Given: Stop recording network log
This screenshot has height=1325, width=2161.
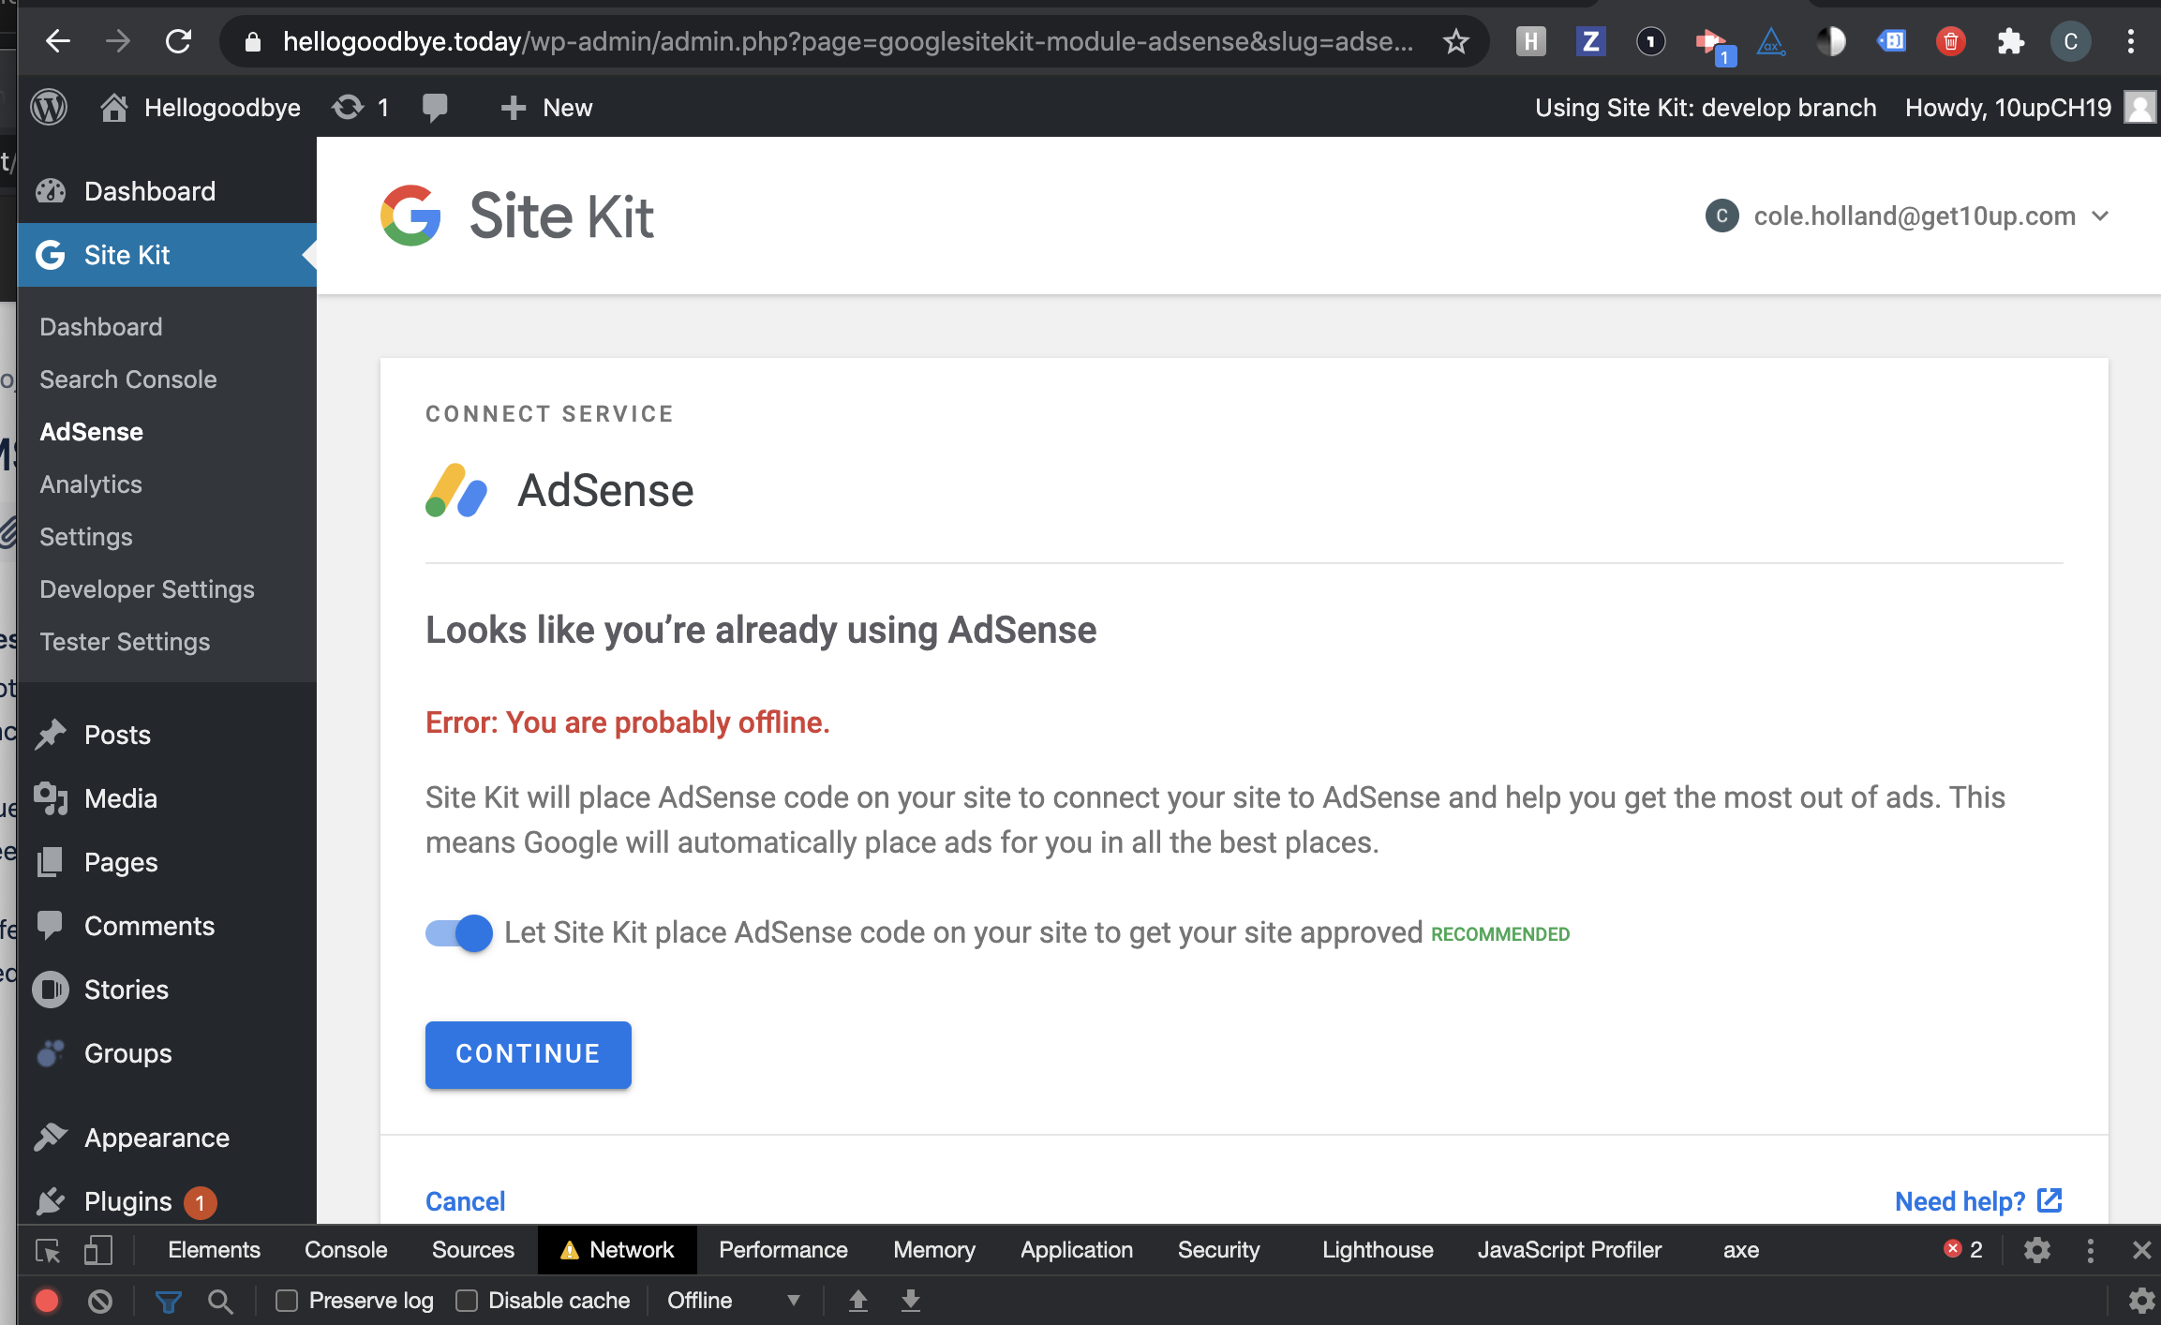Looking at the screenshot, I should 47,1301.
